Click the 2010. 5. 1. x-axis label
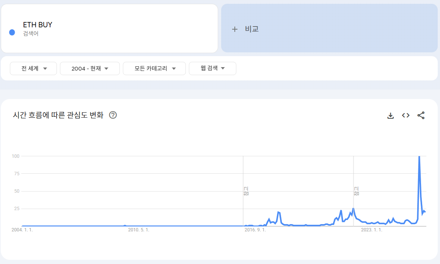This screenshot has width=440, height=264. [138, 230]
